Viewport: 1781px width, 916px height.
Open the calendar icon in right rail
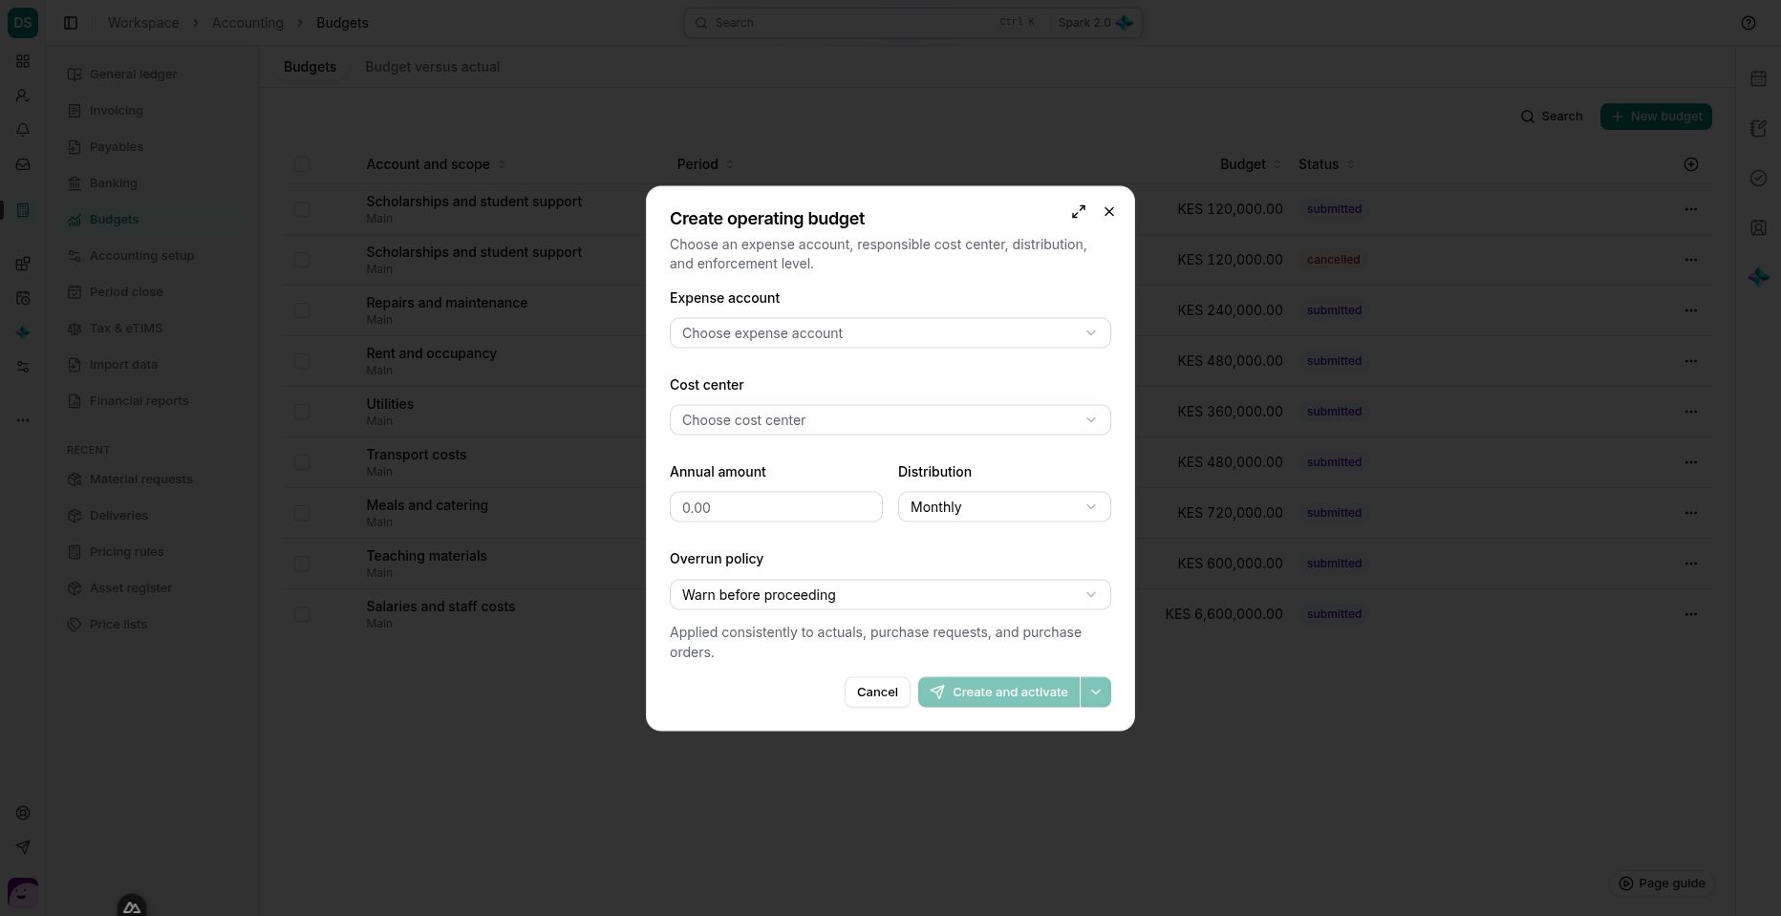click(1758, 78)
